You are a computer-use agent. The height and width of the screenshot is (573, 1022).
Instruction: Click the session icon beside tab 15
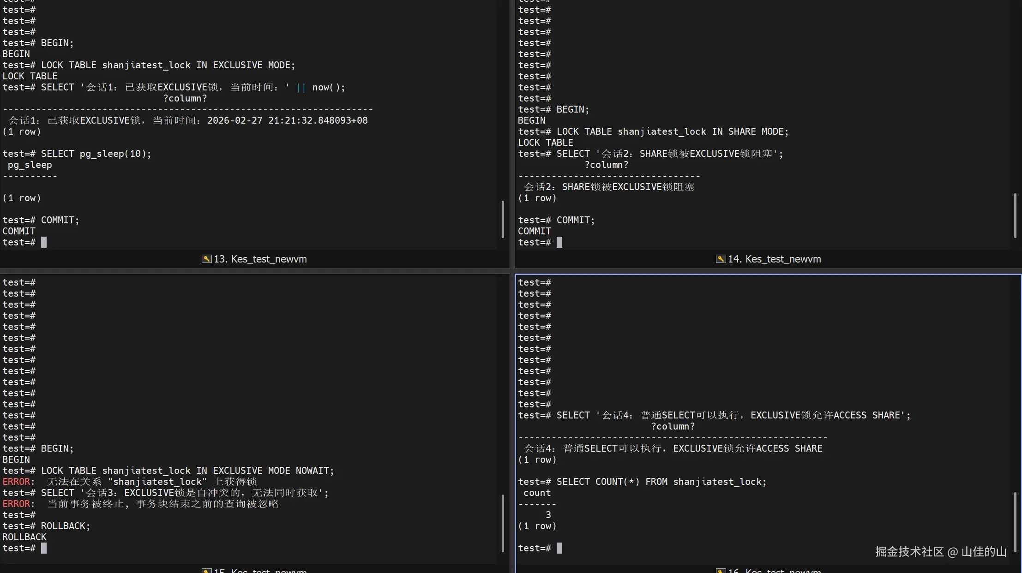(x=206, y=571)
